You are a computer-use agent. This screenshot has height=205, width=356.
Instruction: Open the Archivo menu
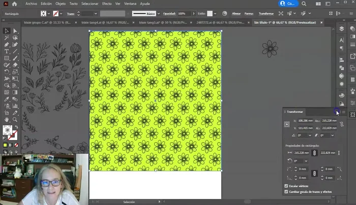[x=31, y=4]
